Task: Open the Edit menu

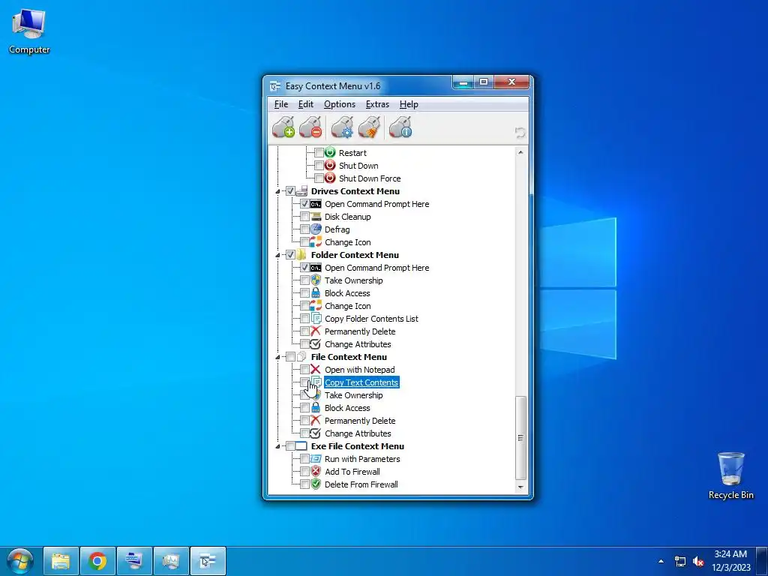Action: 306,103
